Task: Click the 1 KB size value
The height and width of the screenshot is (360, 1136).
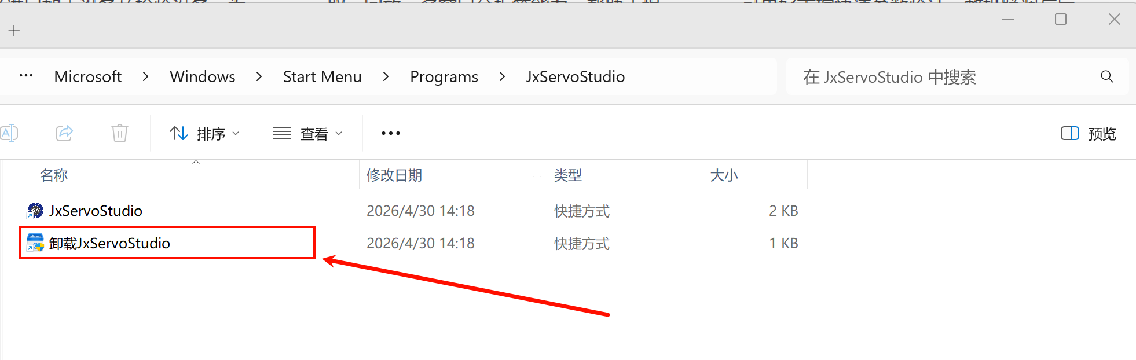Action: click(783, 243)
